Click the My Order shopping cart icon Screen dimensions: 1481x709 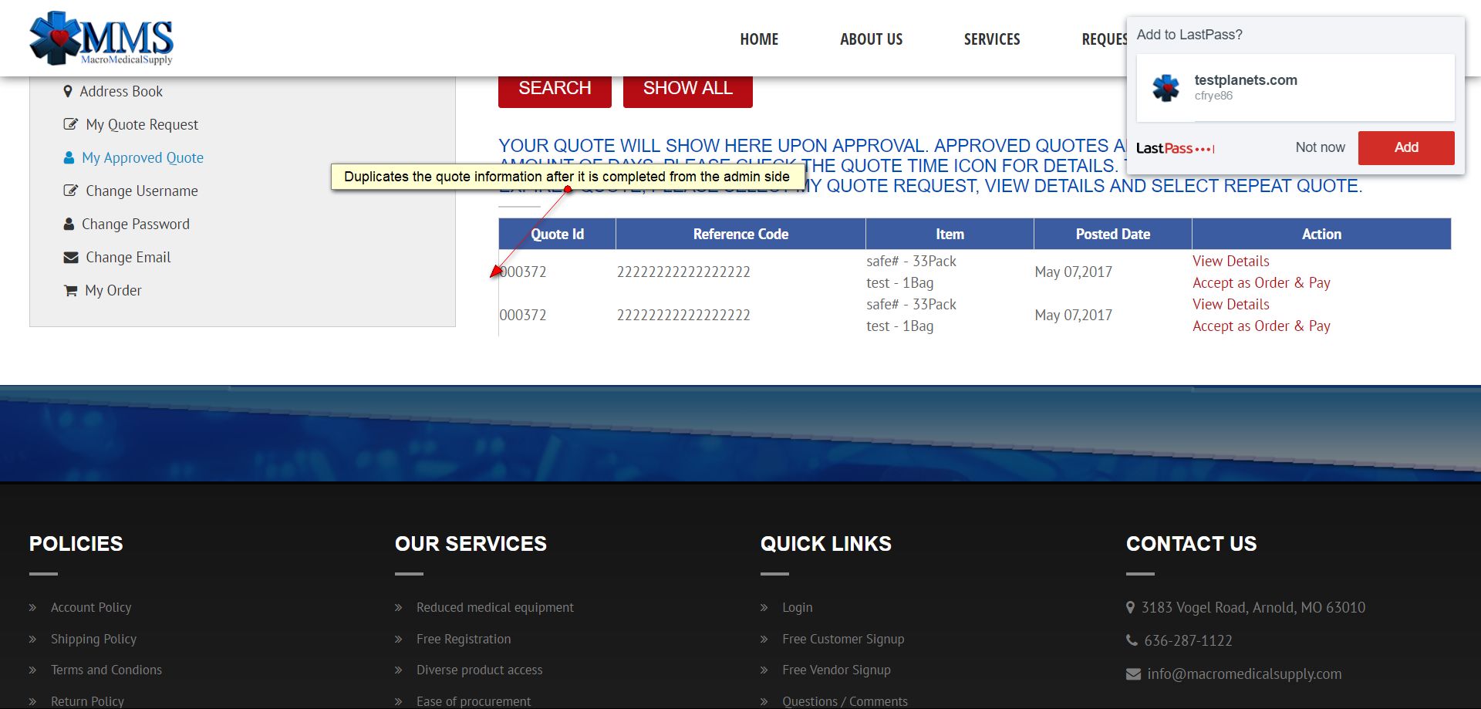click(x=70, y=290)
